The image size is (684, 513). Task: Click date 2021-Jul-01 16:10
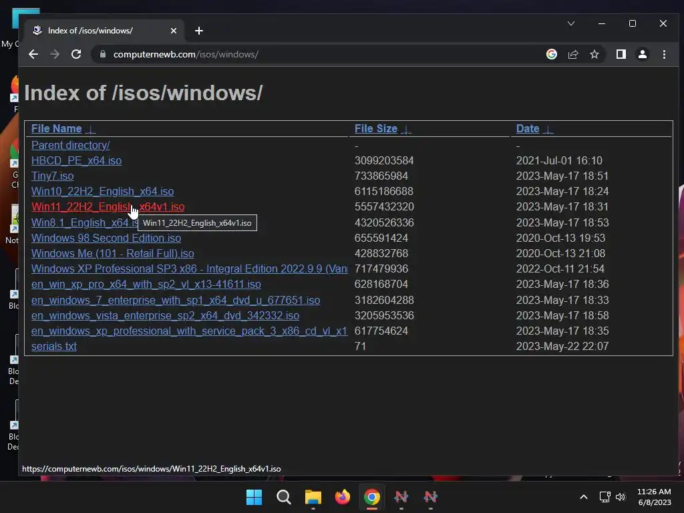coord(559,160)
